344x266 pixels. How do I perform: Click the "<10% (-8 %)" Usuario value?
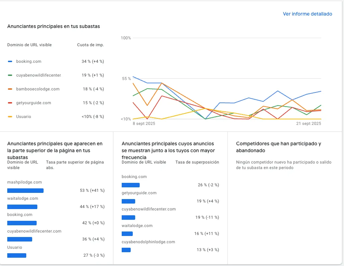click(x=93, y=117)
